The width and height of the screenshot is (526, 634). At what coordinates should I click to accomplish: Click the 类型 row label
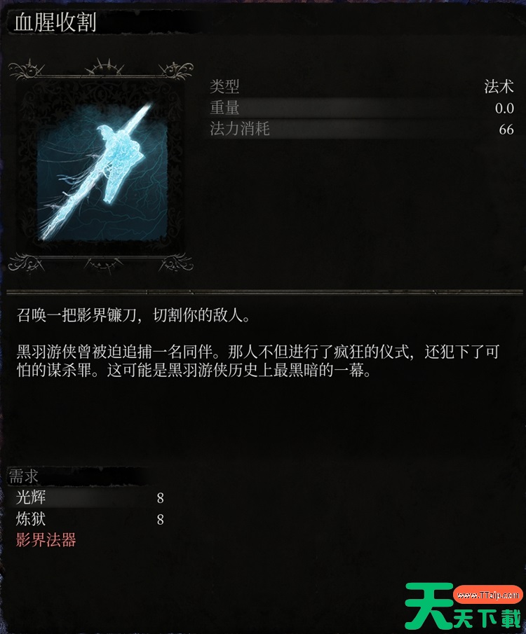click(224, 86)
